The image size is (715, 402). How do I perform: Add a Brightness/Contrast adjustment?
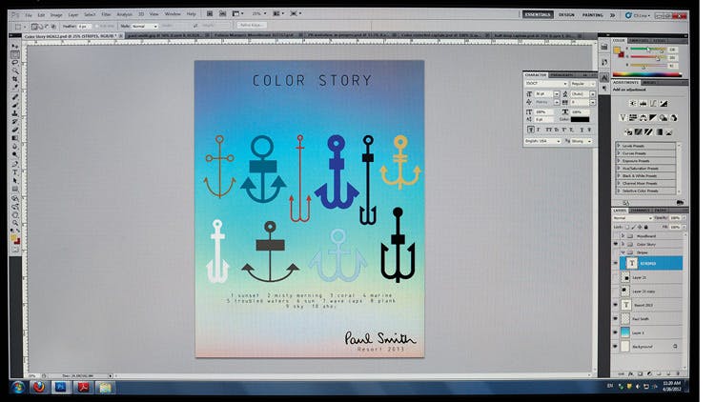click(x=633, y=104)
